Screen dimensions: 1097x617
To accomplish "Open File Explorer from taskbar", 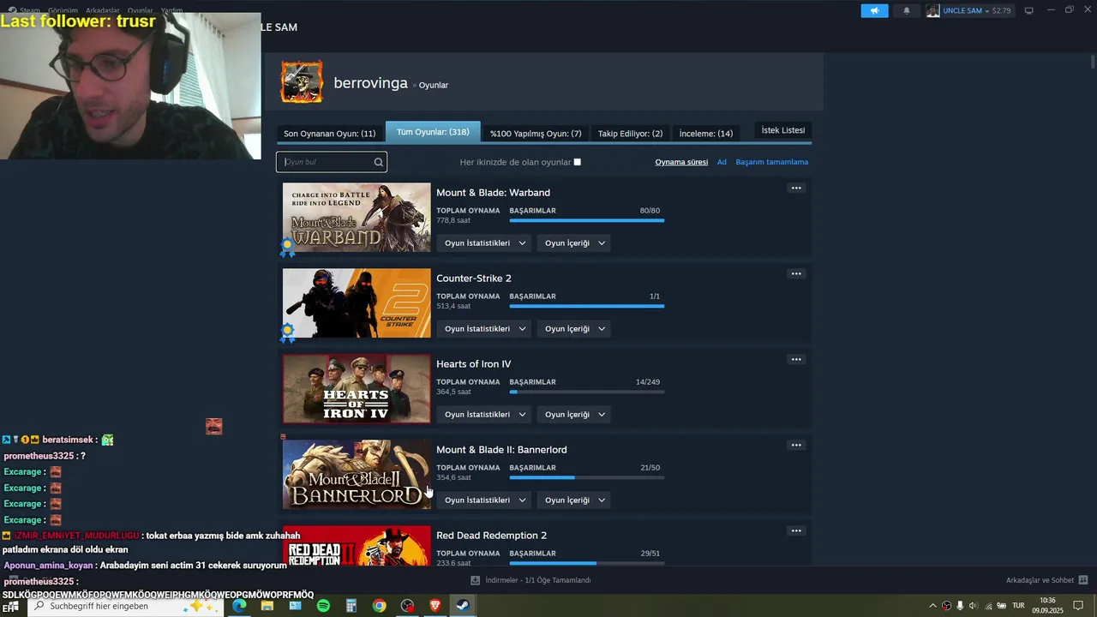I will [267, 606].
